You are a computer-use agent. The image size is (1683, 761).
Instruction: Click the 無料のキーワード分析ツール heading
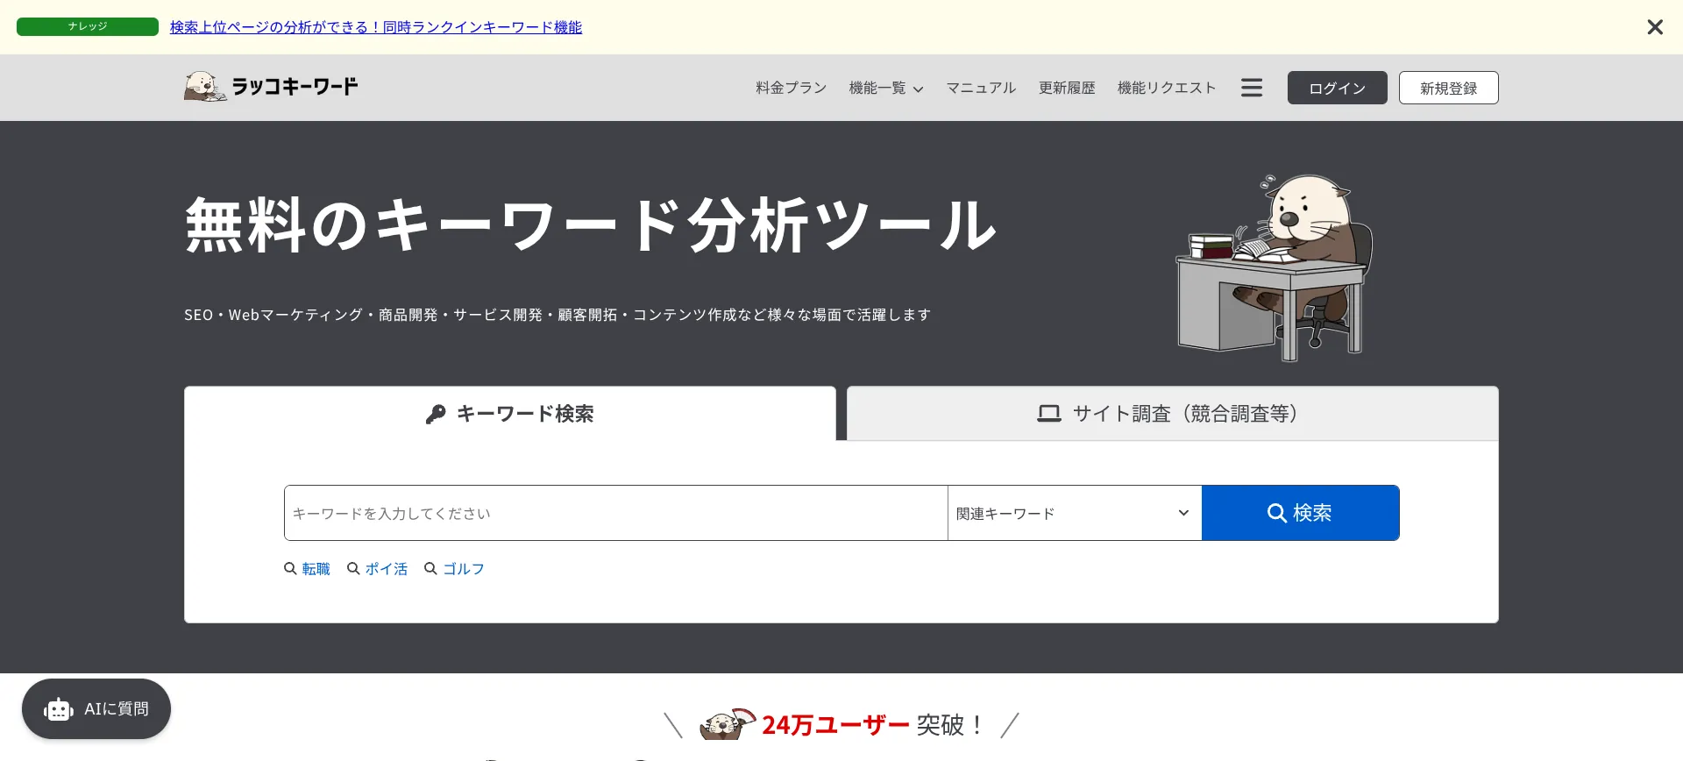pyautogui.click(x=591, y=225)
